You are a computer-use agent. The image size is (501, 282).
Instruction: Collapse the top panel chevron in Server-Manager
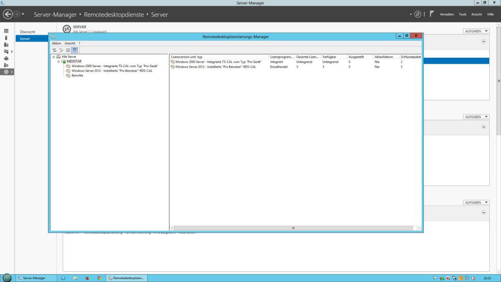coord(484,42)
